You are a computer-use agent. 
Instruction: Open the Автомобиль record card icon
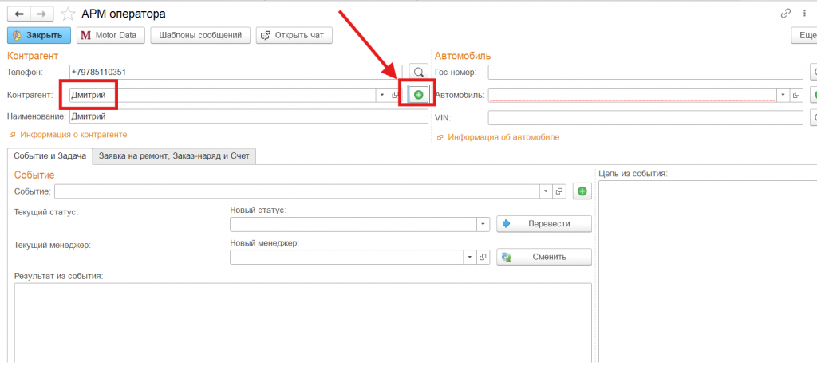click(x=795, y=95)
